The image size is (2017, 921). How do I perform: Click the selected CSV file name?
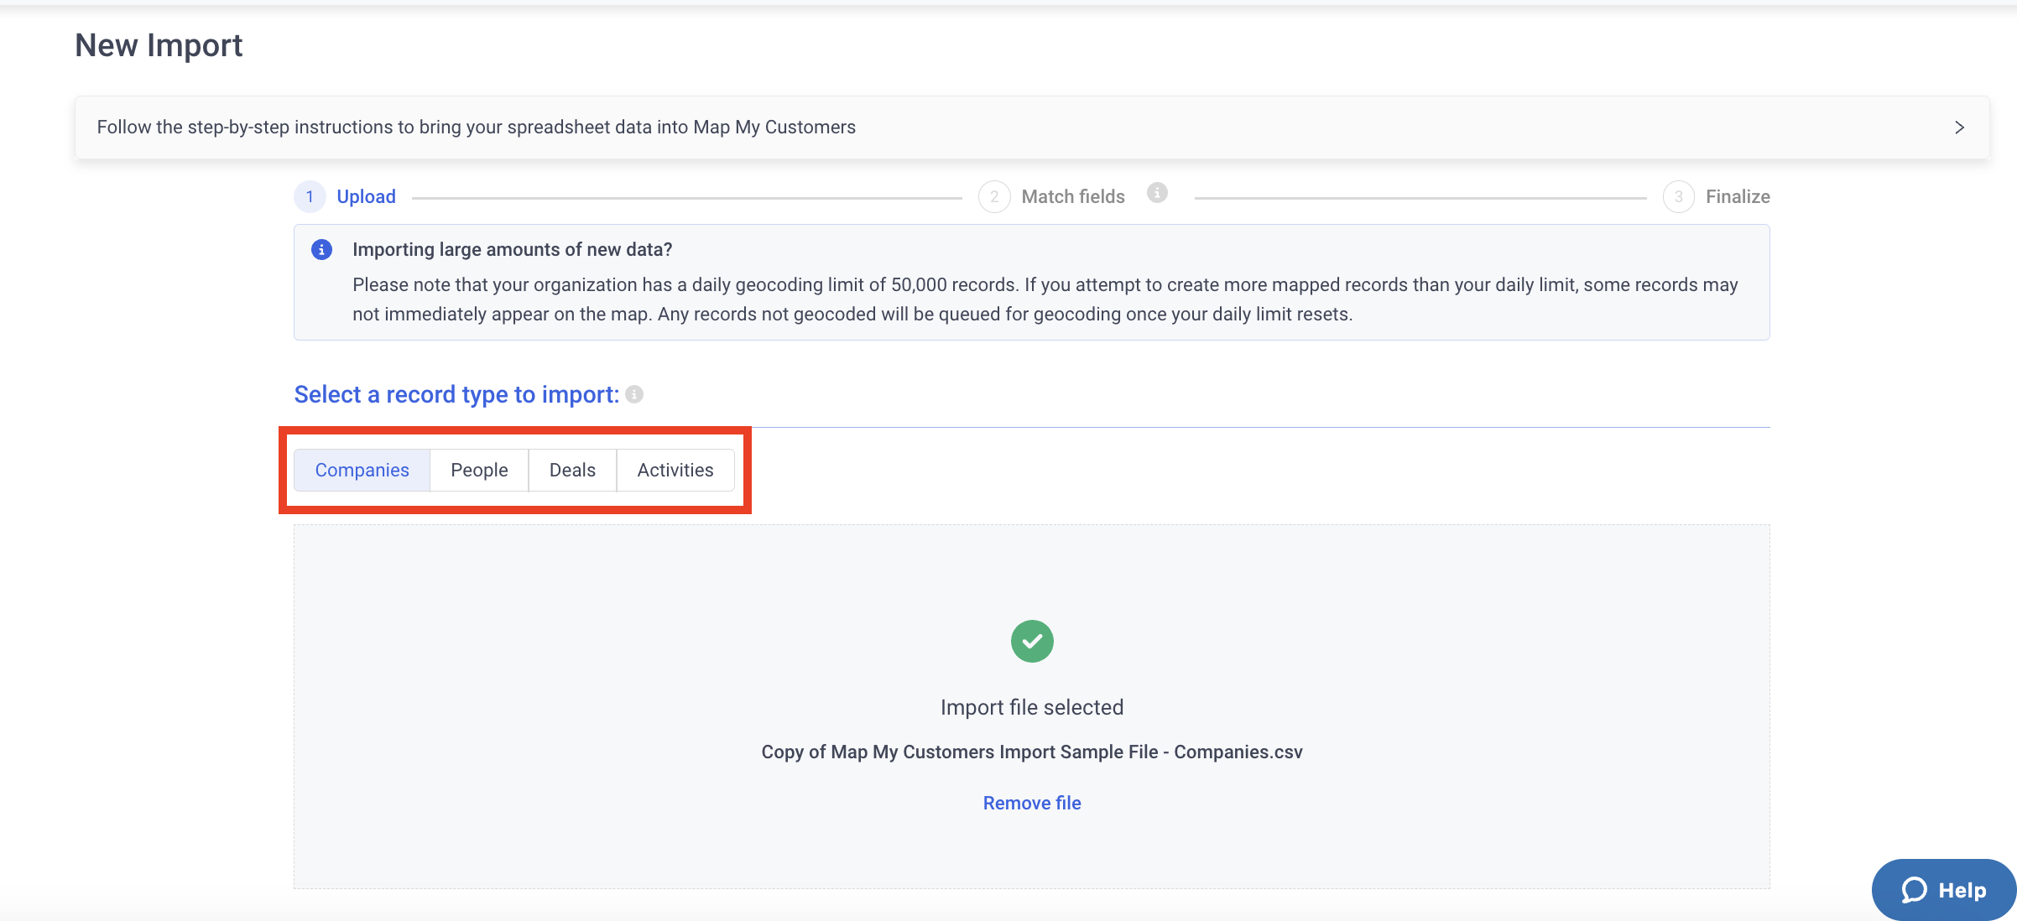1032,752
